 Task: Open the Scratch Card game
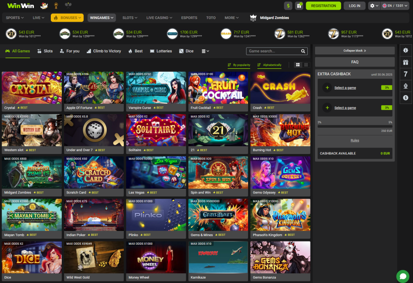(x=94, y=176)
